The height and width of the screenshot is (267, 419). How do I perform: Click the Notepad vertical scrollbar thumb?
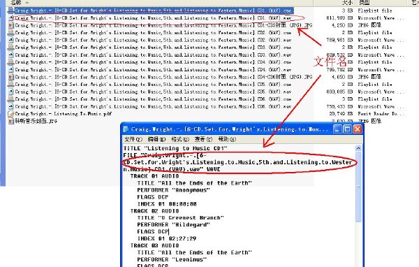(x=358, y=187)
